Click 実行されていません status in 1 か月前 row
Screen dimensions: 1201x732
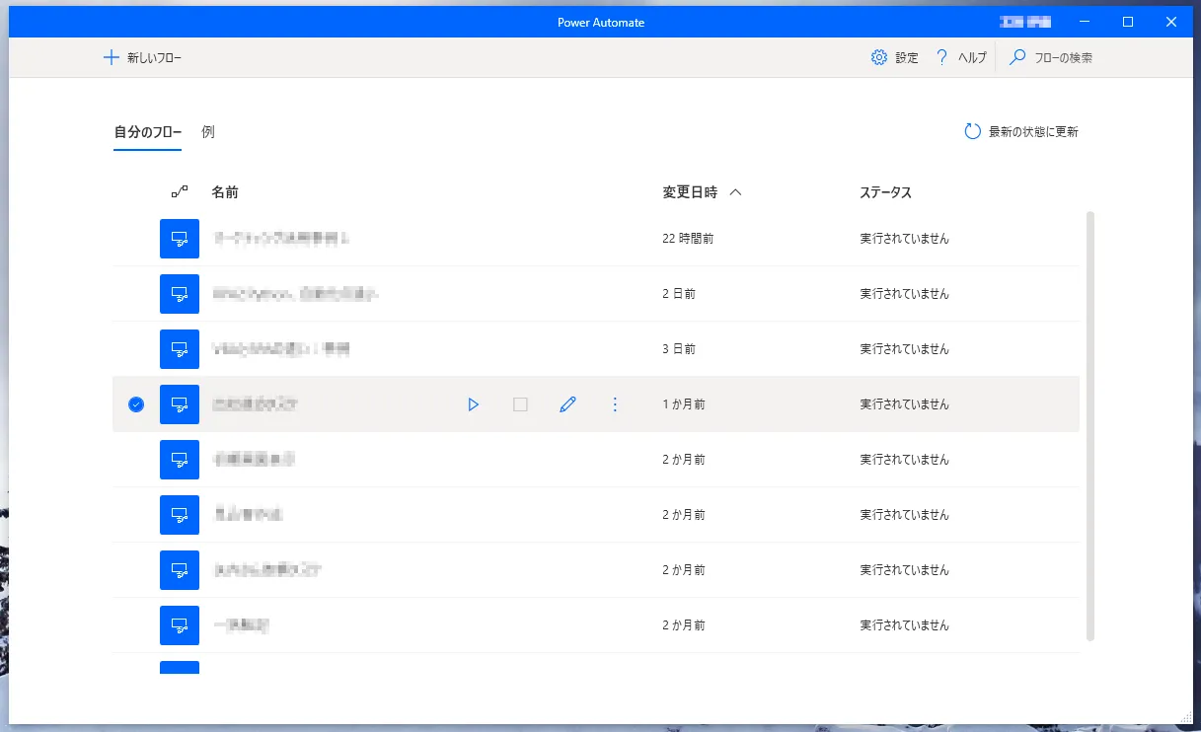pos(904,404)
